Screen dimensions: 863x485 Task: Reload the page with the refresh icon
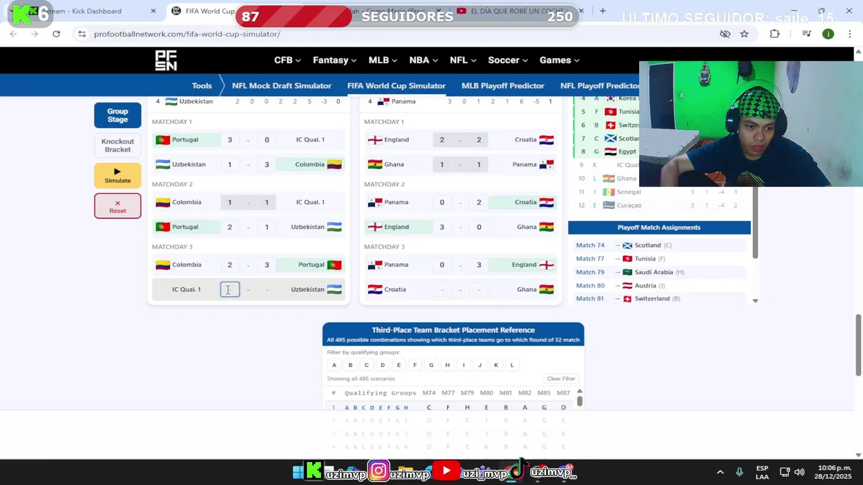point(56,34)
